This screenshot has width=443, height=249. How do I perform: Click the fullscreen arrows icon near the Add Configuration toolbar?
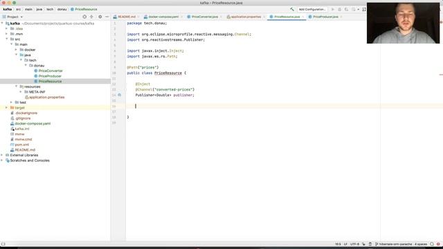(364, 9)
